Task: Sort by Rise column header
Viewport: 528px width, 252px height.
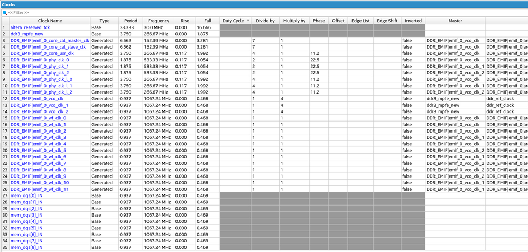Action: (x=185, y=21)
